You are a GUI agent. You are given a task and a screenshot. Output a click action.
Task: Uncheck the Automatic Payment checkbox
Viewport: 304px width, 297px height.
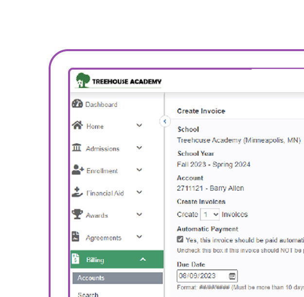pyautogui.click(x=180, y=240)
